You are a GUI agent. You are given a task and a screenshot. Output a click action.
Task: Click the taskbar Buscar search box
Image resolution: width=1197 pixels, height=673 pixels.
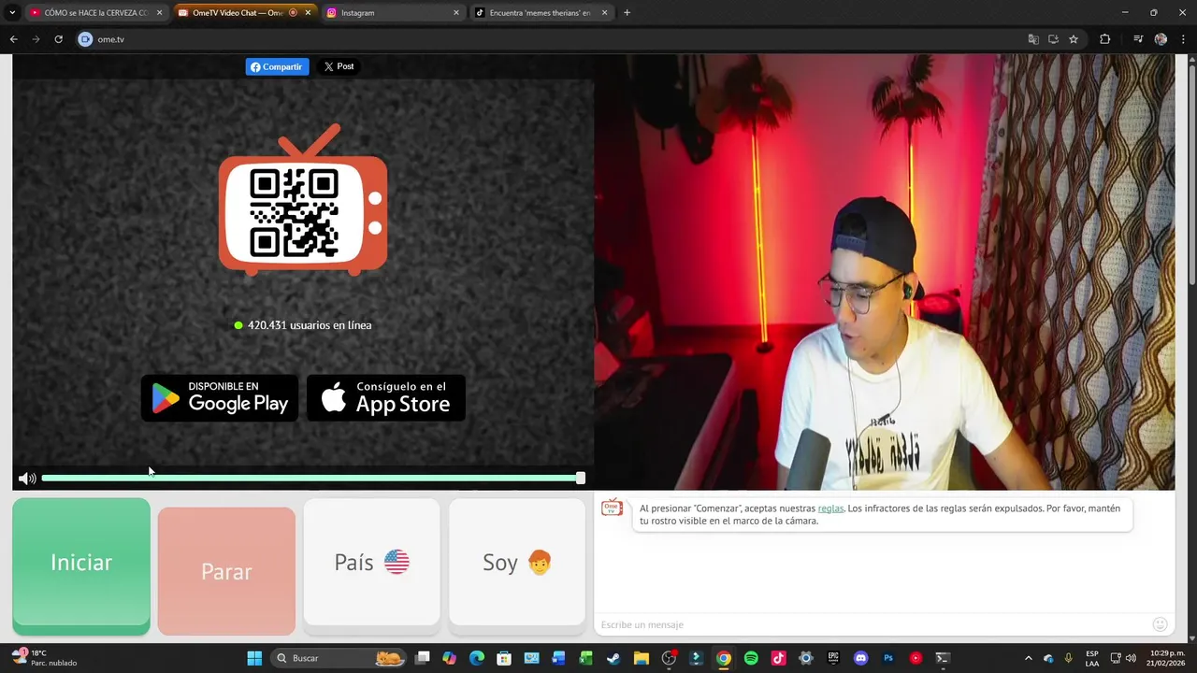[339, 658]
